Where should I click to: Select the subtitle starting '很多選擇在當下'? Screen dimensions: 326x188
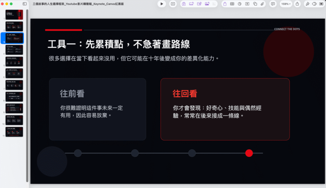coord(134,58)
